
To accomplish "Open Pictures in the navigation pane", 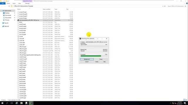I will (x=7, y=20).
